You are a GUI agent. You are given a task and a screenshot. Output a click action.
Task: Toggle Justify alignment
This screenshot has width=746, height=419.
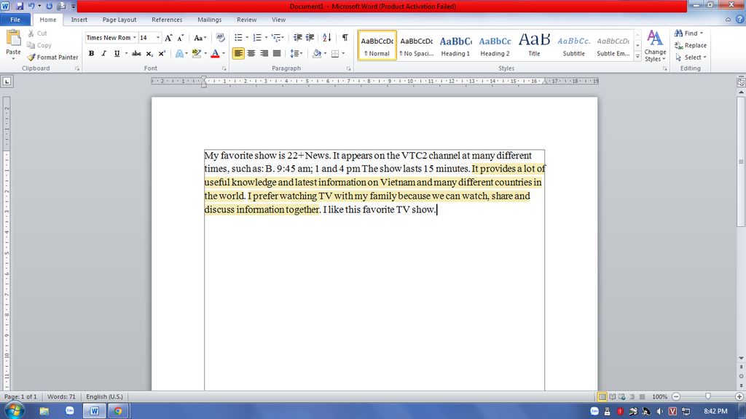276,54
